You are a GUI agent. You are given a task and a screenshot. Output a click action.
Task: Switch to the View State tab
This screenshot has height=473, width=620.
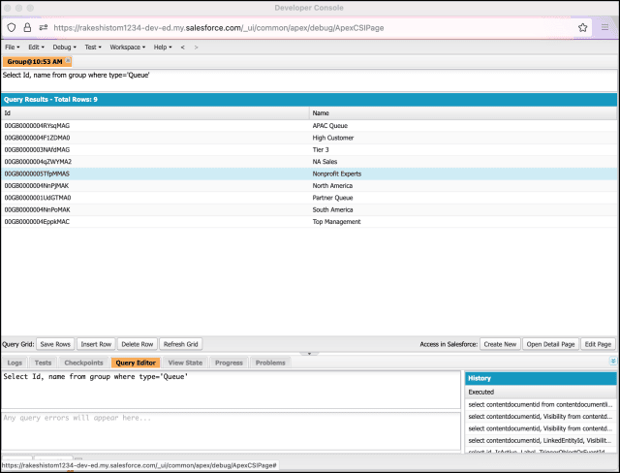185,363
